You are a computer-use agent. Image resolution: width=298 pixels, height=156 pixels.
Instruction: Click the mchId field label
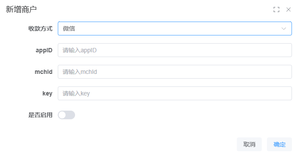pos(44,72)
